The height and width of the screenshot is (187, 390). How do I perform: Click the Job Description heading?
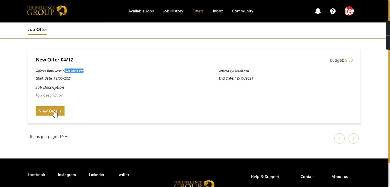point(50,88)
